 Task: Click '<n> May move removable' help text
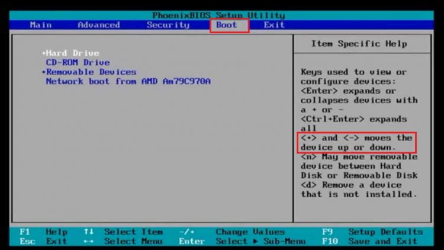[x=359, y=157]
